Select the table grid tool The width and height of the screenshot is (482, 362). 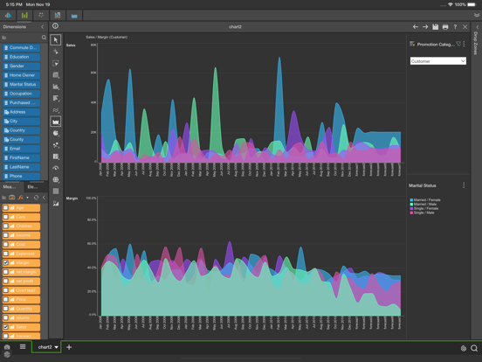[56, 75]
